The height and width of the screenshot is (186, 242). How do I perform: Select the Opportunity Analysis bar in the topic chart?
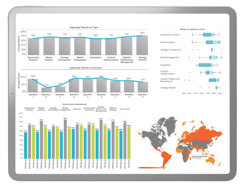coord(33,46)
